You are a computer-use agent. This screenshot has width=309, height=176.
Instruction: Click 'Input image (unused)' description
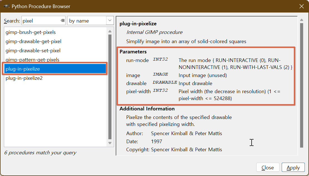coord(203,75)
